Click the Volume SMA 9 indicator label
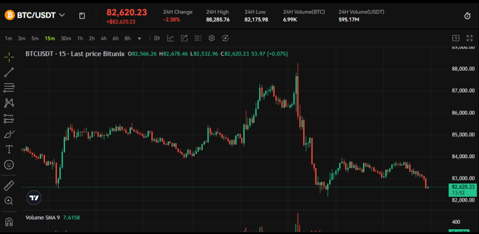The width and height of the screenshot is (479, 234). click(x=43, y=218)
